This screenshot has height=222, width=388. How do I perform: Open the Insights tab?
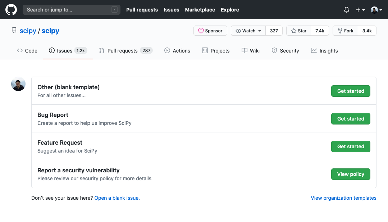[324, 51]
